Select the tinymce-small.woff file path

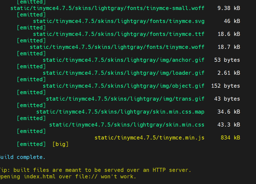(x=107, y=8)
